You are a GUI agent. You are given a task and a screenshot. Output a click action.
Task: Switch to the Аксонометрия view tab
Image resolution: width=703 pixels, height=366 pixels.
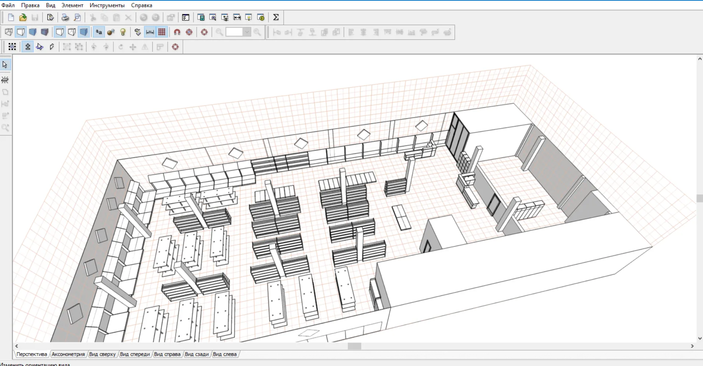[68, 354]
